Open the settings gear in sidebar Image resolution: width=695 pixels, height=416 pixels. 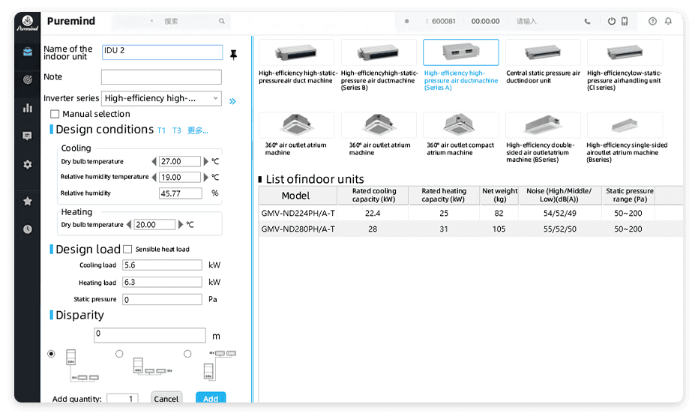point(28,164)
